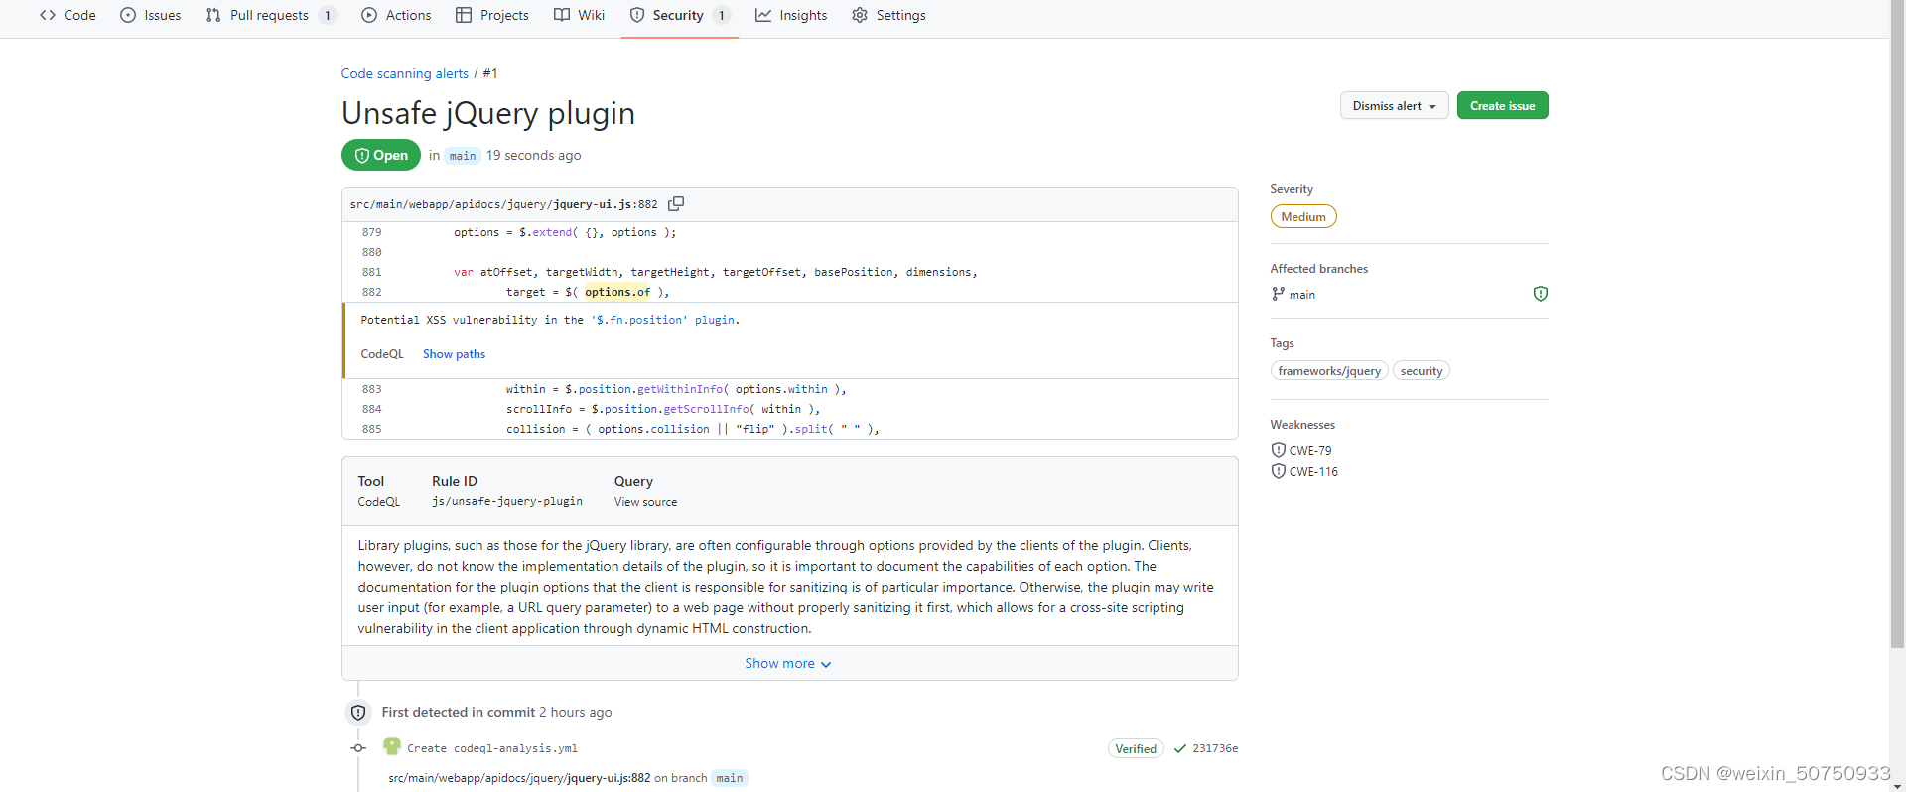The image size is (1906, 792).
Task: Open the Insights tab
Action: point(791,15)
